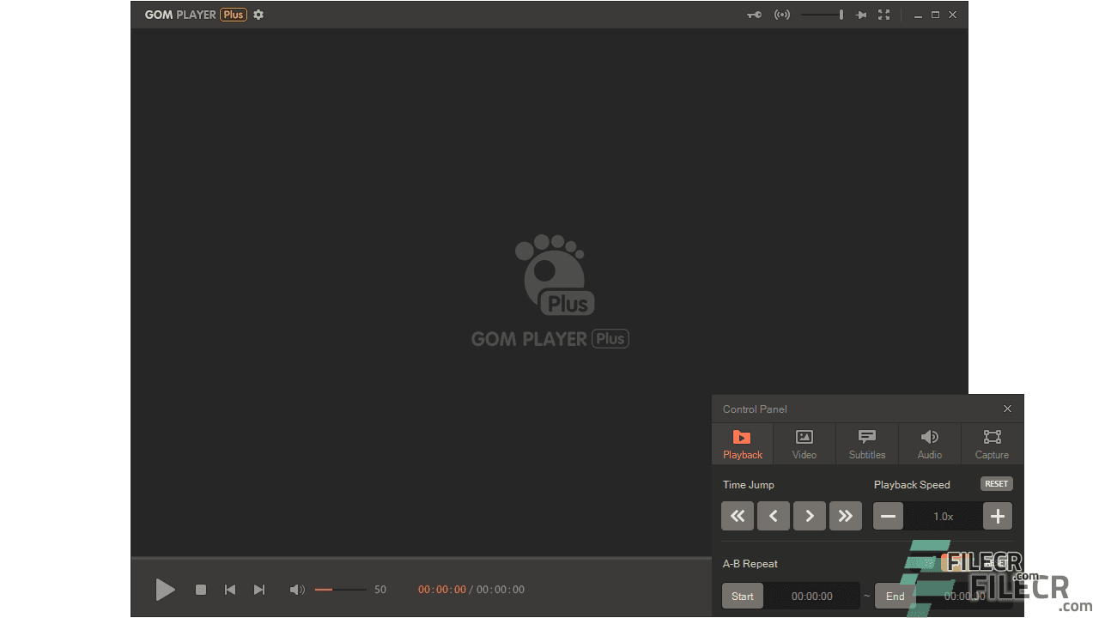Click the broadcast/streaming icon in the titlebar
The image size is (1099, 618).
coord(781,15)
